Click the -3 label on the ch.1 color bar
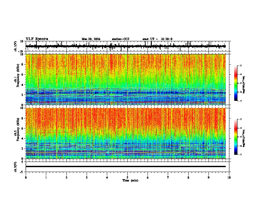 (x=240, y=66)
